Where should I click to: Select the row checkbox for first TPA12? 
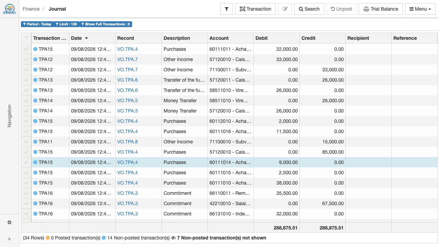[x=26, y=59]
